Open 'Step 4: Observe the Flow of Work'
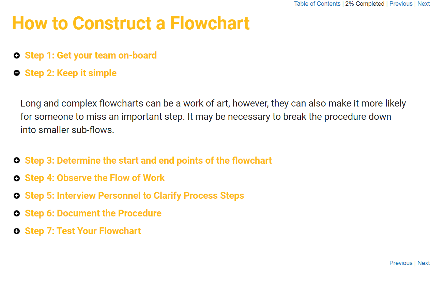 pyautogui.click(x=95, y=178)
